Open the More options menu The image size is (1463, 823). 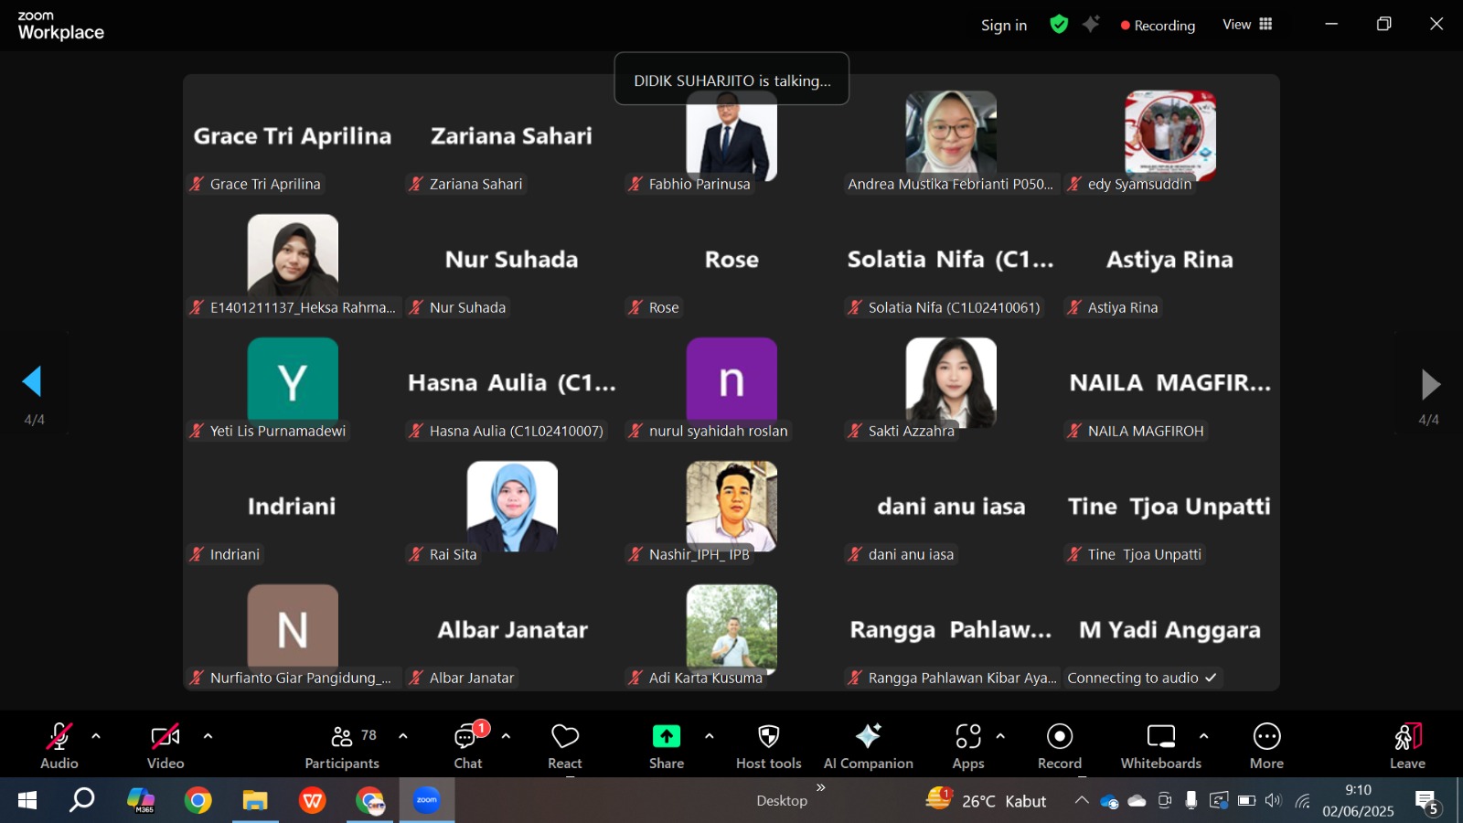point(1266,745)
